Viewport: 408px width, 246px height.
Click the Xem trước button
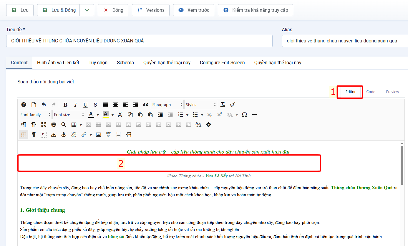pyautogui.click(x=194, y=10)
